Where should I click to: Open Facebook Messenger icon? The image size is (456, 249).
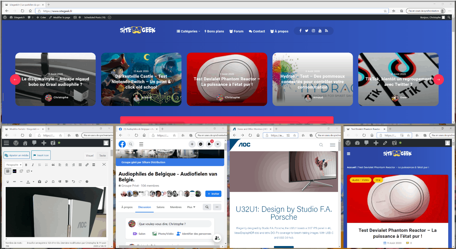tap(201, 144)
